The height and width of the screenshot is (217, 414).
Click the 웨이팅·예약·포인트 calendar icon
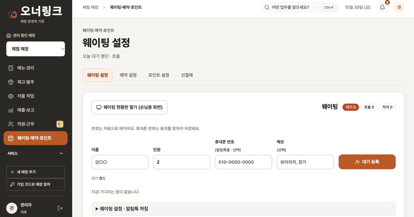click(11, 138)
